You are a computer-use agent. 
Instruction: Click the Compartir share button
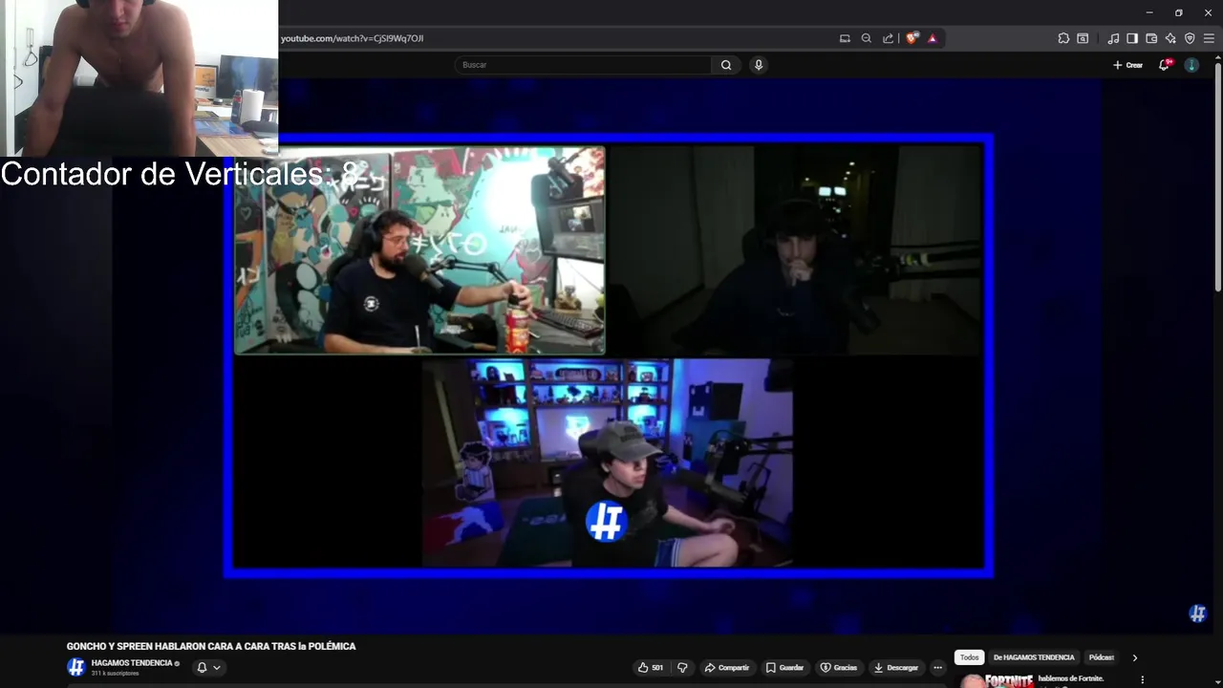726,667
